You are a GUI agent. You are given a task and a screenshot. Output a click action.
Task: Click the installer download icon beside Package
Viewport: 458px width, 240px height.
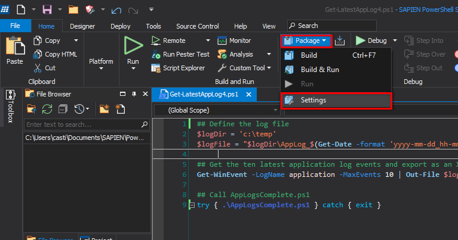[x=340, y=40]
